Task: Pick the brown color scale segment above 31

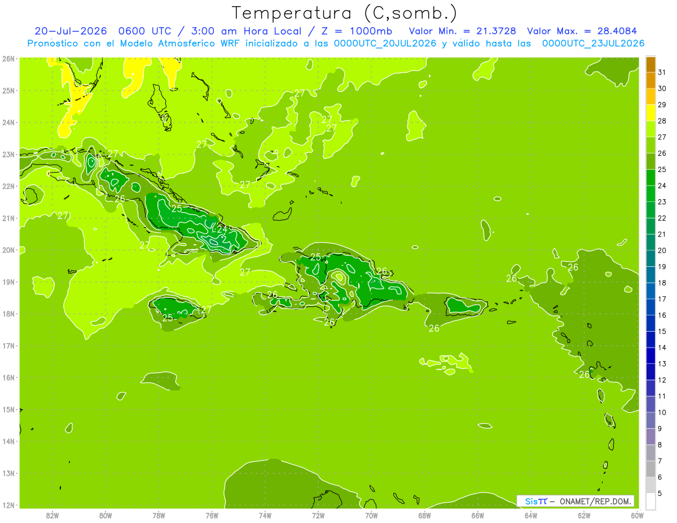Action: (650, 64)
